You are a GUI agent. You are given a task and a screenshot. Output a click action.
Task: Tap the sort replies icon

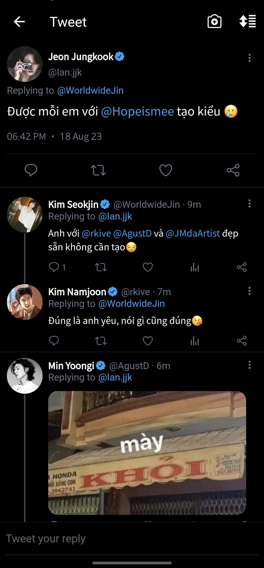pyautogui.click(x=247, y=21)
